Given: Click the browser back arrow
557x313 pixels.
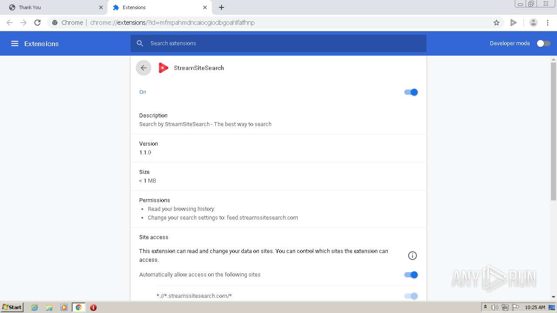Looking at the screenshot, I should (10, 23).
